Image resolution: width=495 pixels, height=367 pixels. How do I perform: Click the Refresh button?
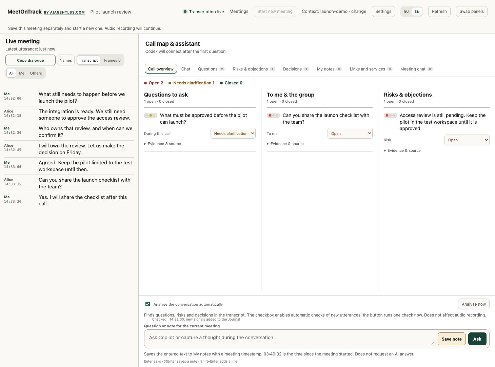coord(439,12)
